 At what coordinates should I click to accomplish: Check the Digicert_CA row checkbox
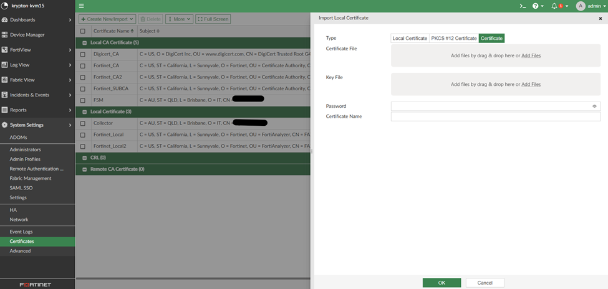[82, 55]
